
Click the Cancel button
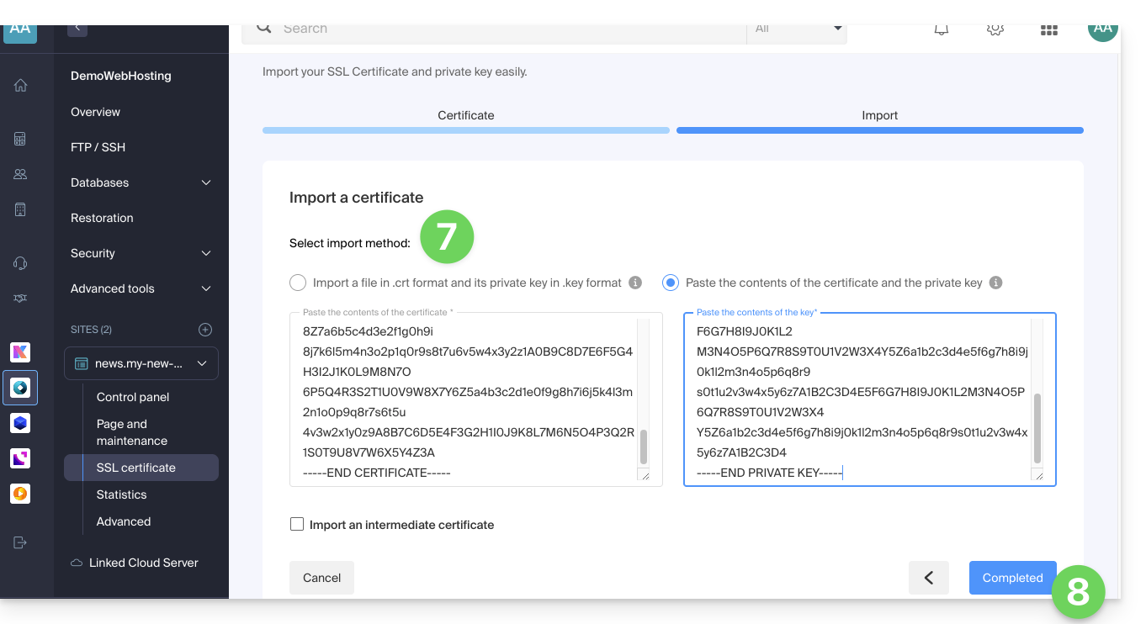[x=321, y=578]
